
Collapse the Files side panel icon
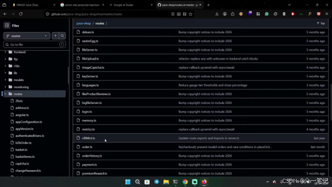pos(7,26)
